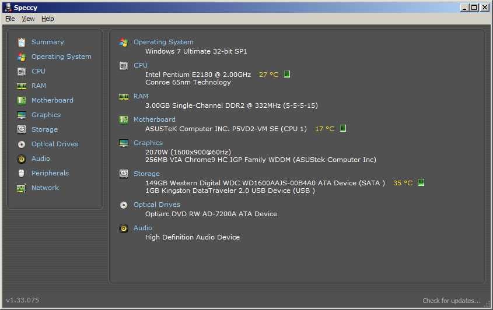This screenshot has height=310, width=493.
Task: Click the CPU temperature value 27 °C
Action: 268,75
